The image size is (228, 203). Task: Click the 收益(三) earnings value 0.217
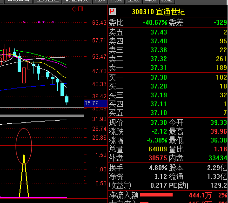pos(159,185)
